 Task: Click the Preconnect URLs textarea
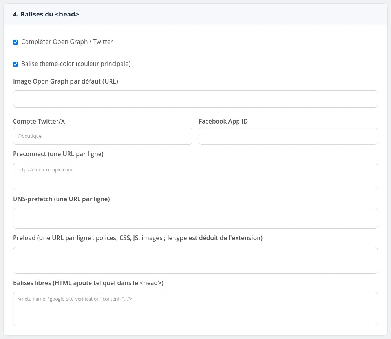point(195,177)
